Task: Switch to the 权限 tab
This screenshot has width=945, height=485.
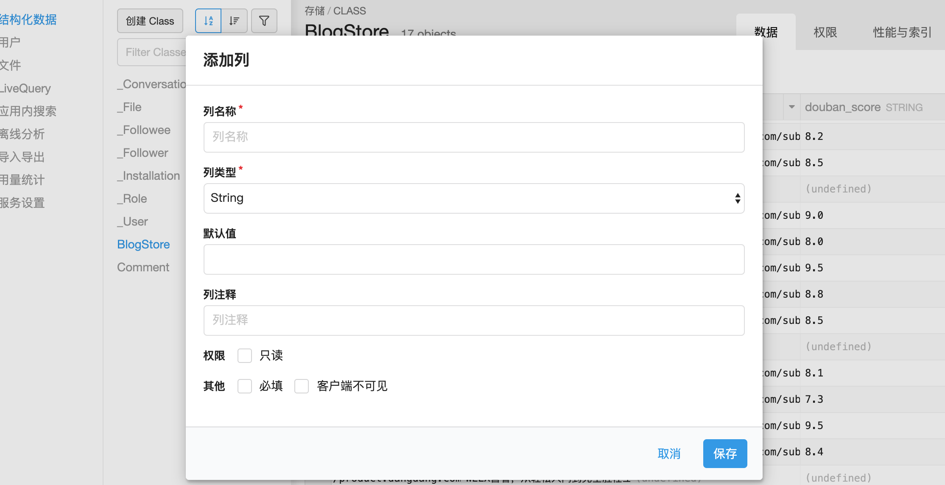Action: point(825,32)
